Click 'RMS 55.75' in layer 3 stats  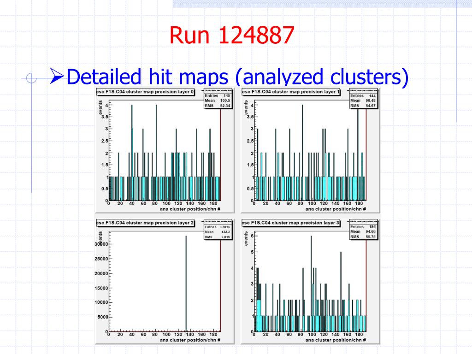point(363,236)
